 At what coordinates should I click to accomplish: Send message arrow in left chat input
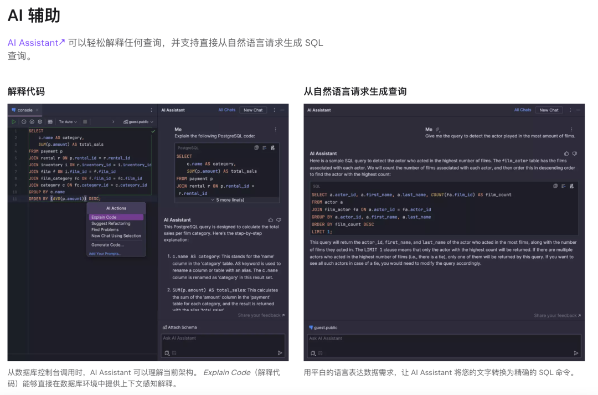[280, 353]
